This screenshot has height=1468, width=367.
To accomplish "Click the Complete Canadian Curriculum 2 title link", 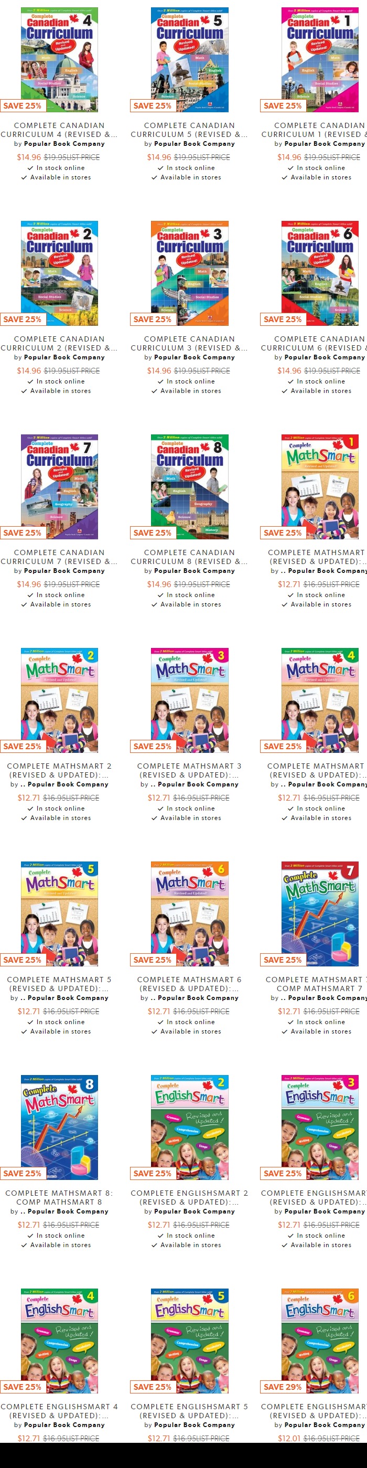I will 59,343.
